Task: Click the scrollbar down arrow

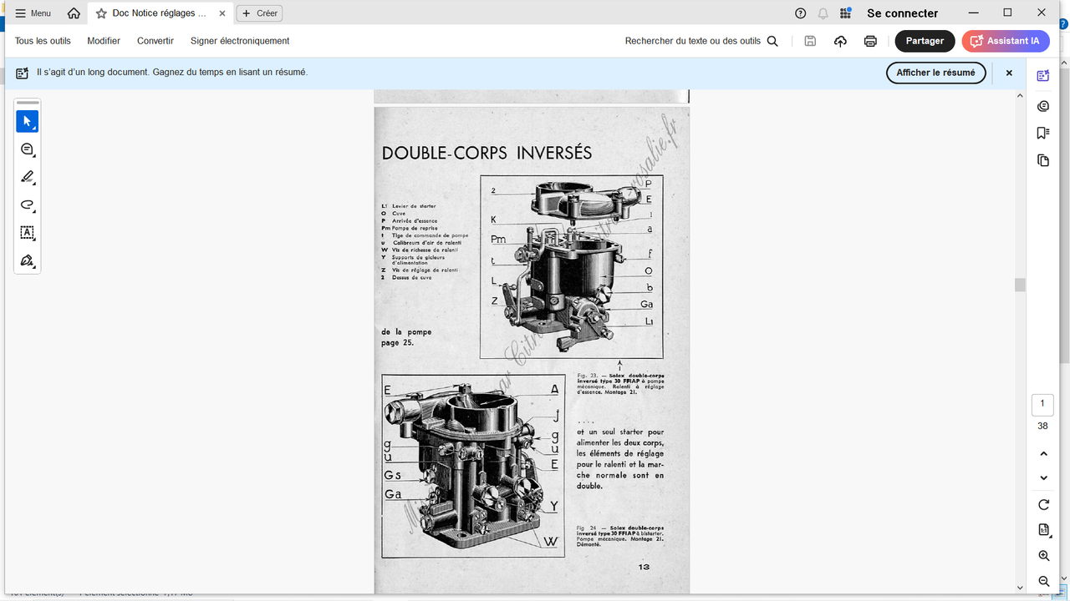Action: (x=1020, y=588)
